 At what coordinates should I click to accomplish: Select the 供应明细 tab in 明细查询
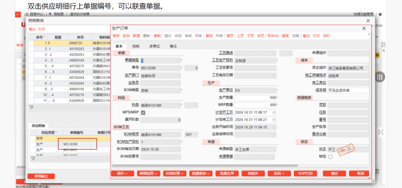point(38,126)
